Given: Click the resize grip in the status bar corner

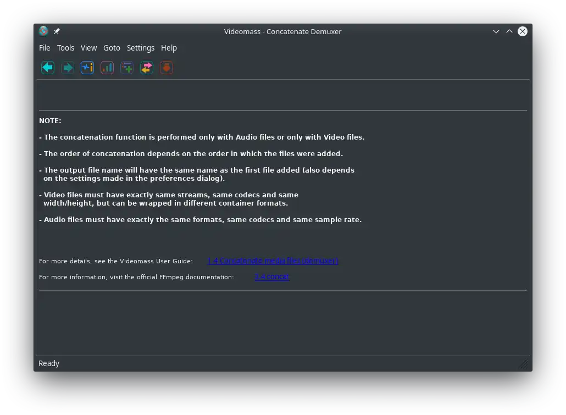Looking at the screenshot, I should coord(524,364).
